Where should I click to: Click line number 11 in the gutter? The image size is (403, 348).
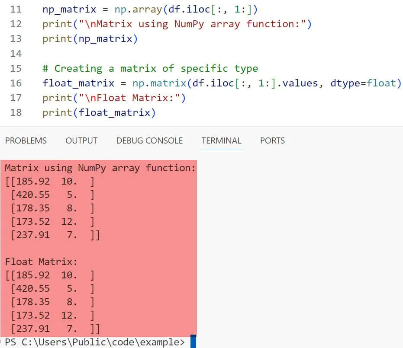tap(16, 9)
